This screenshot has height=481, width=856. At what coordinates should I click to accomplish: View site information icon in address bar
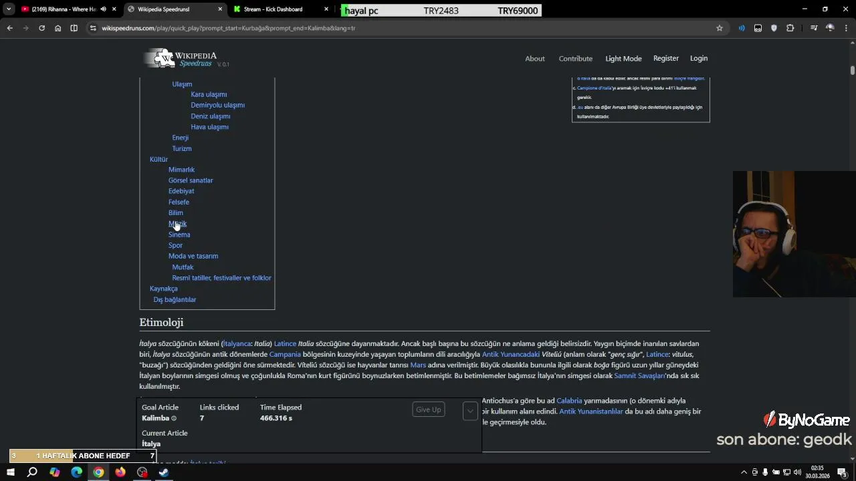pos(93,28)
